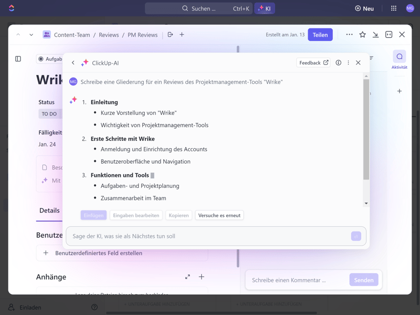Toggle the task layout view icon
The image size is (420, 315).
(x=388, y=35)
